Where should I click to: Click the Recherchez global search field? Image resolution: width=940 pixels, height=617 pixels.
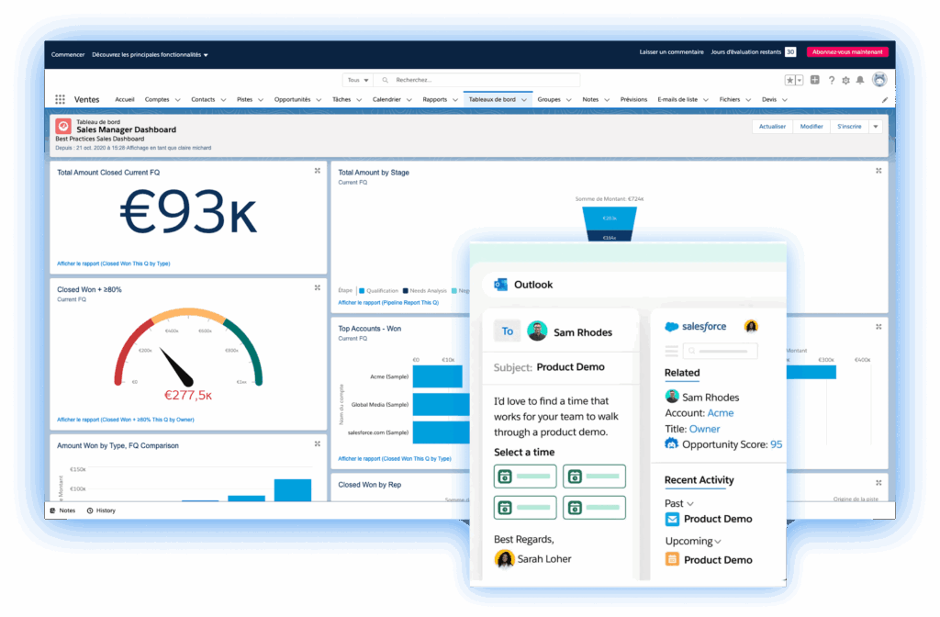(476, 80)
